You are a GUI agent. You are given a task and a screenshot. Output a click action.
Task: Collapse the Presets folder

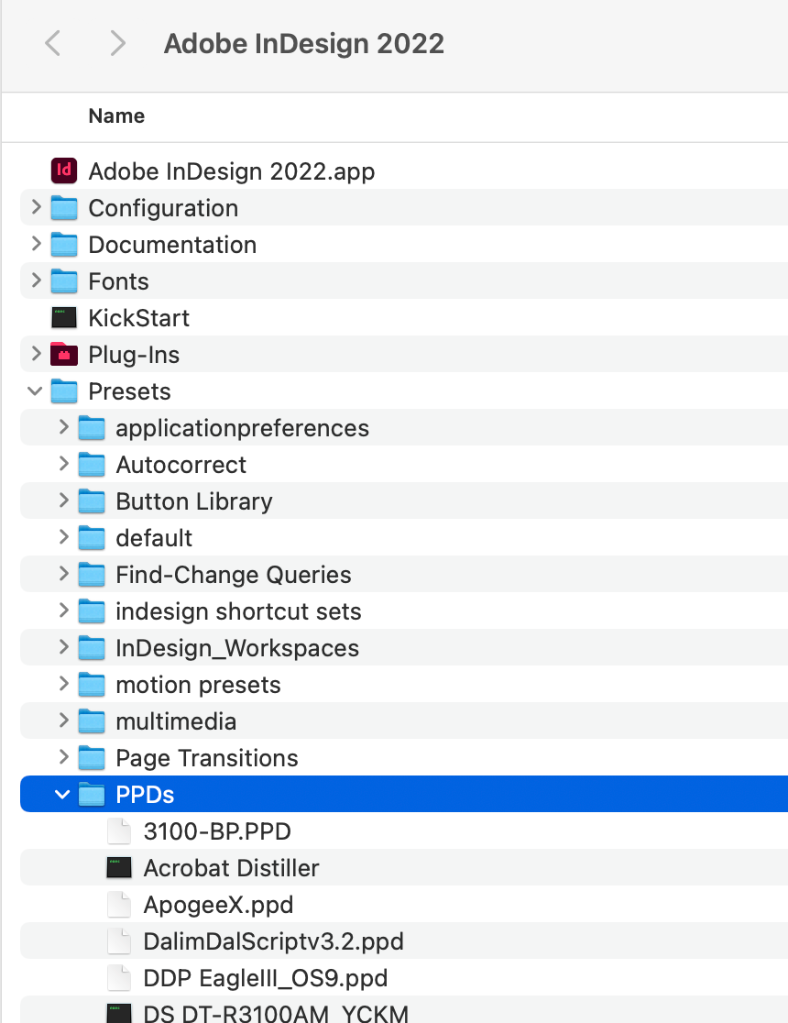pos(35,391)
